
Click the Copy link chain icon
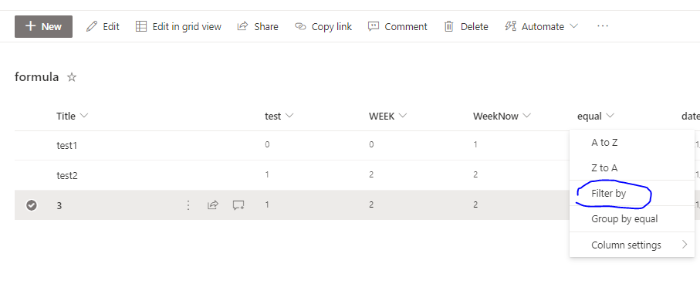coord(300,27)
